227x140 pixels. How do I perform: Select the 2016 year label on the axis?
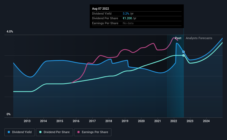tap(76, 121)
